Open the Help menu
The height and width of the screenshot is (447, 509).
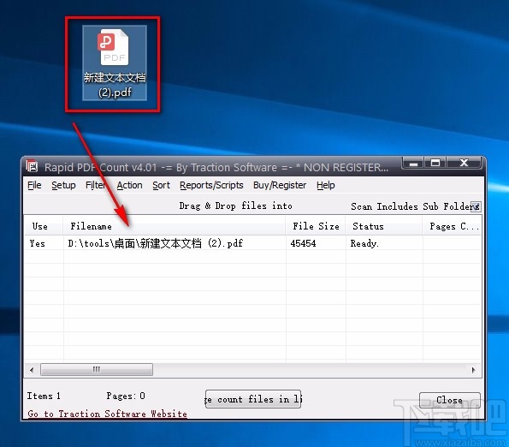(x=326, y=185)
